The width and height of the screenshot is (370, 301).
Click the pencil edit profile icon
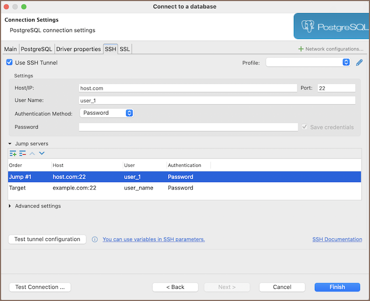(359, 63)
